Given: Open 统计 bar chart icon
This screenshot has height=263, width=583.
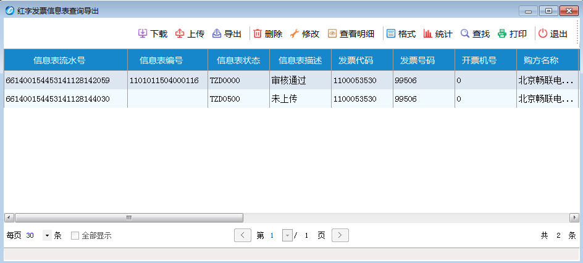Looking at the screenshot, I should coord(428,34).
